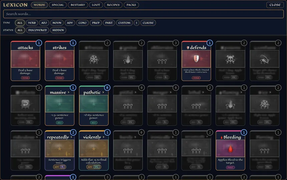
Task: Filter words by NOUN type
Action: point(57,23)
